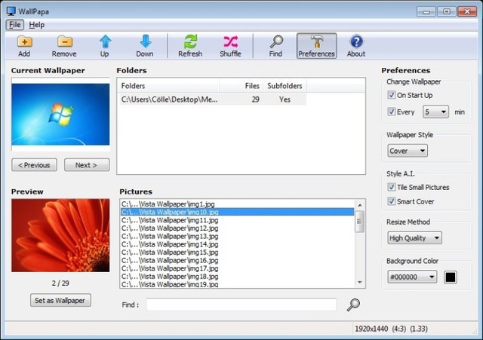The image size is (483, 340).
Task: Select img17.jpg in Pictures list
Action: click(237, 268)
